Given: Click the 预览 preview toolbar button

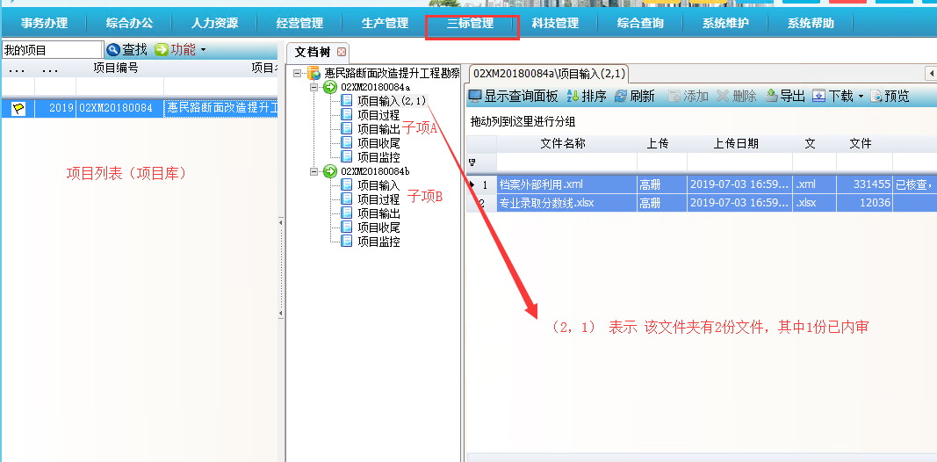Looking at the screenshot, I should (x=890, y=97).
